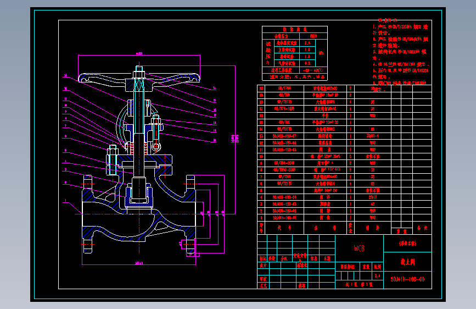Click the 截止阀 drawing title in the title block
Image resolution: width=476 pixels, height=309 pixels.
point(407,262)
